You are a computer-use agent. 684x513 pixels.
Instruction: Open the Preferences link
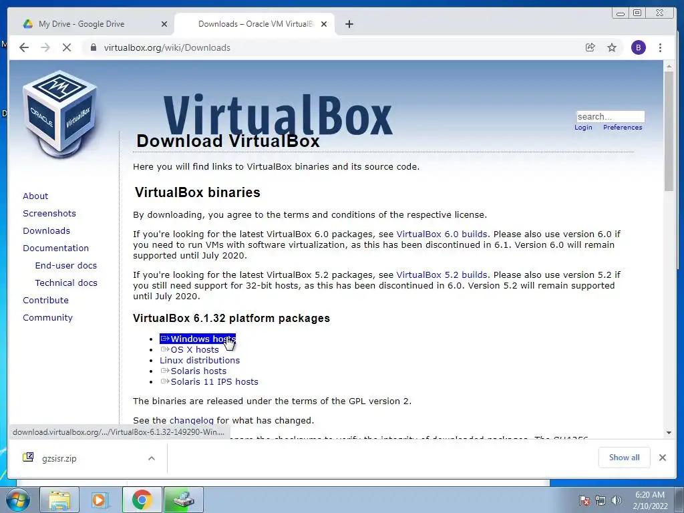[x=623, y=128]
